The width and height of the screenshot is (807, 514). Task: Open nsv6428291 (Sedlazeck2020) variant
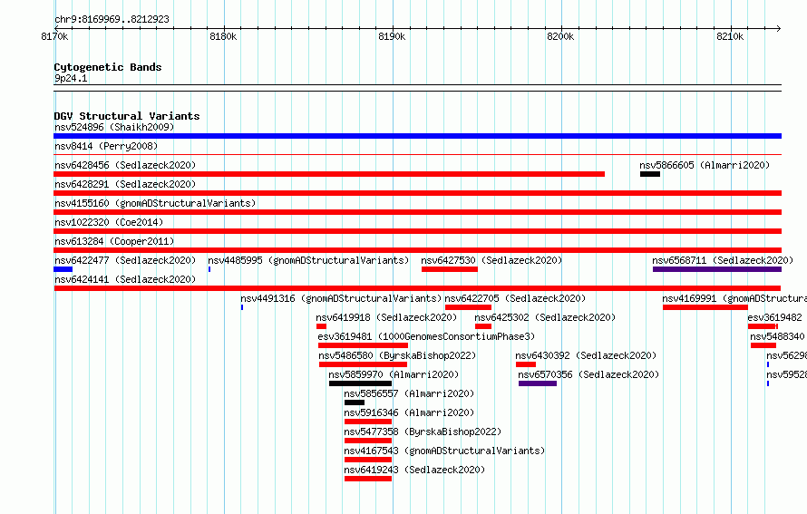coord(125,184)
